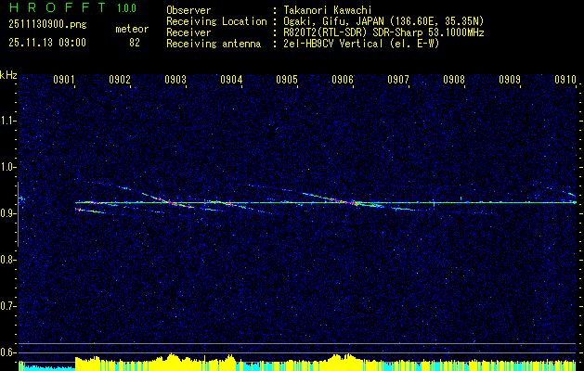Click the 0901 time marker
The width and height of the screenshot is (584, 371).
point(64,81)
